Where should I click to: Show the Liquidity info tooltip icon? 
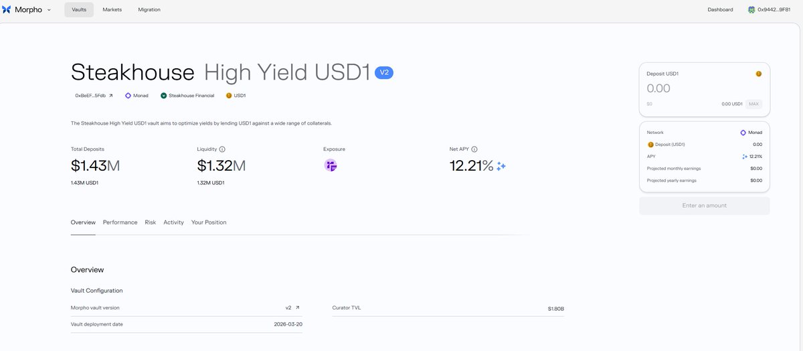pos(222,149)
